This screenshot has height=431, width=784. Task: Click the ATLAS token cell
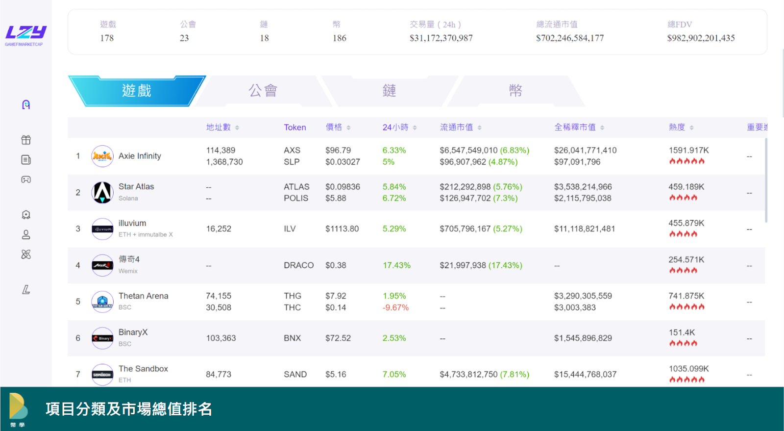pos(296,187)
